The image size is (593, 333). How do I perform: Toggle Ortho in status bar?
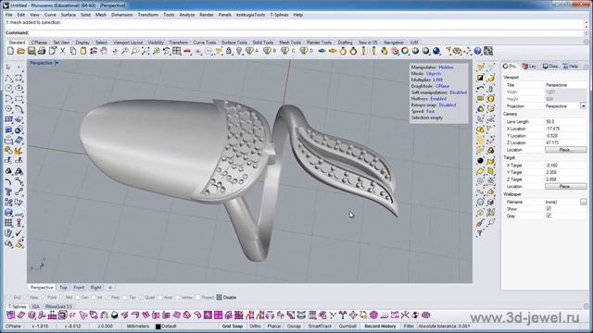pos(256,327)
